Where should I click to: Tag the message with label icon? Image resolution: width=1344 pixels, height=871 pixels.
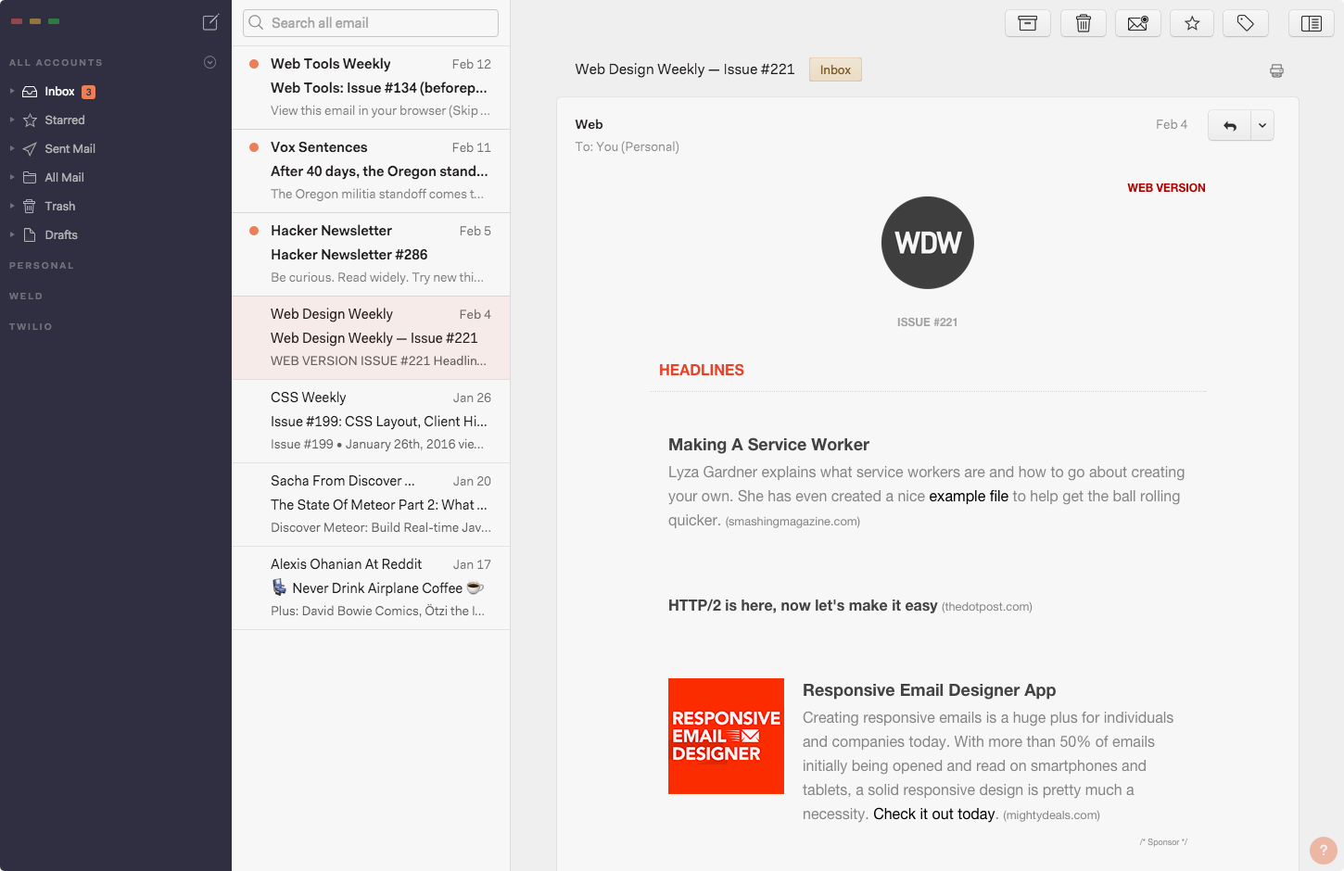(x=1246, y=23)
